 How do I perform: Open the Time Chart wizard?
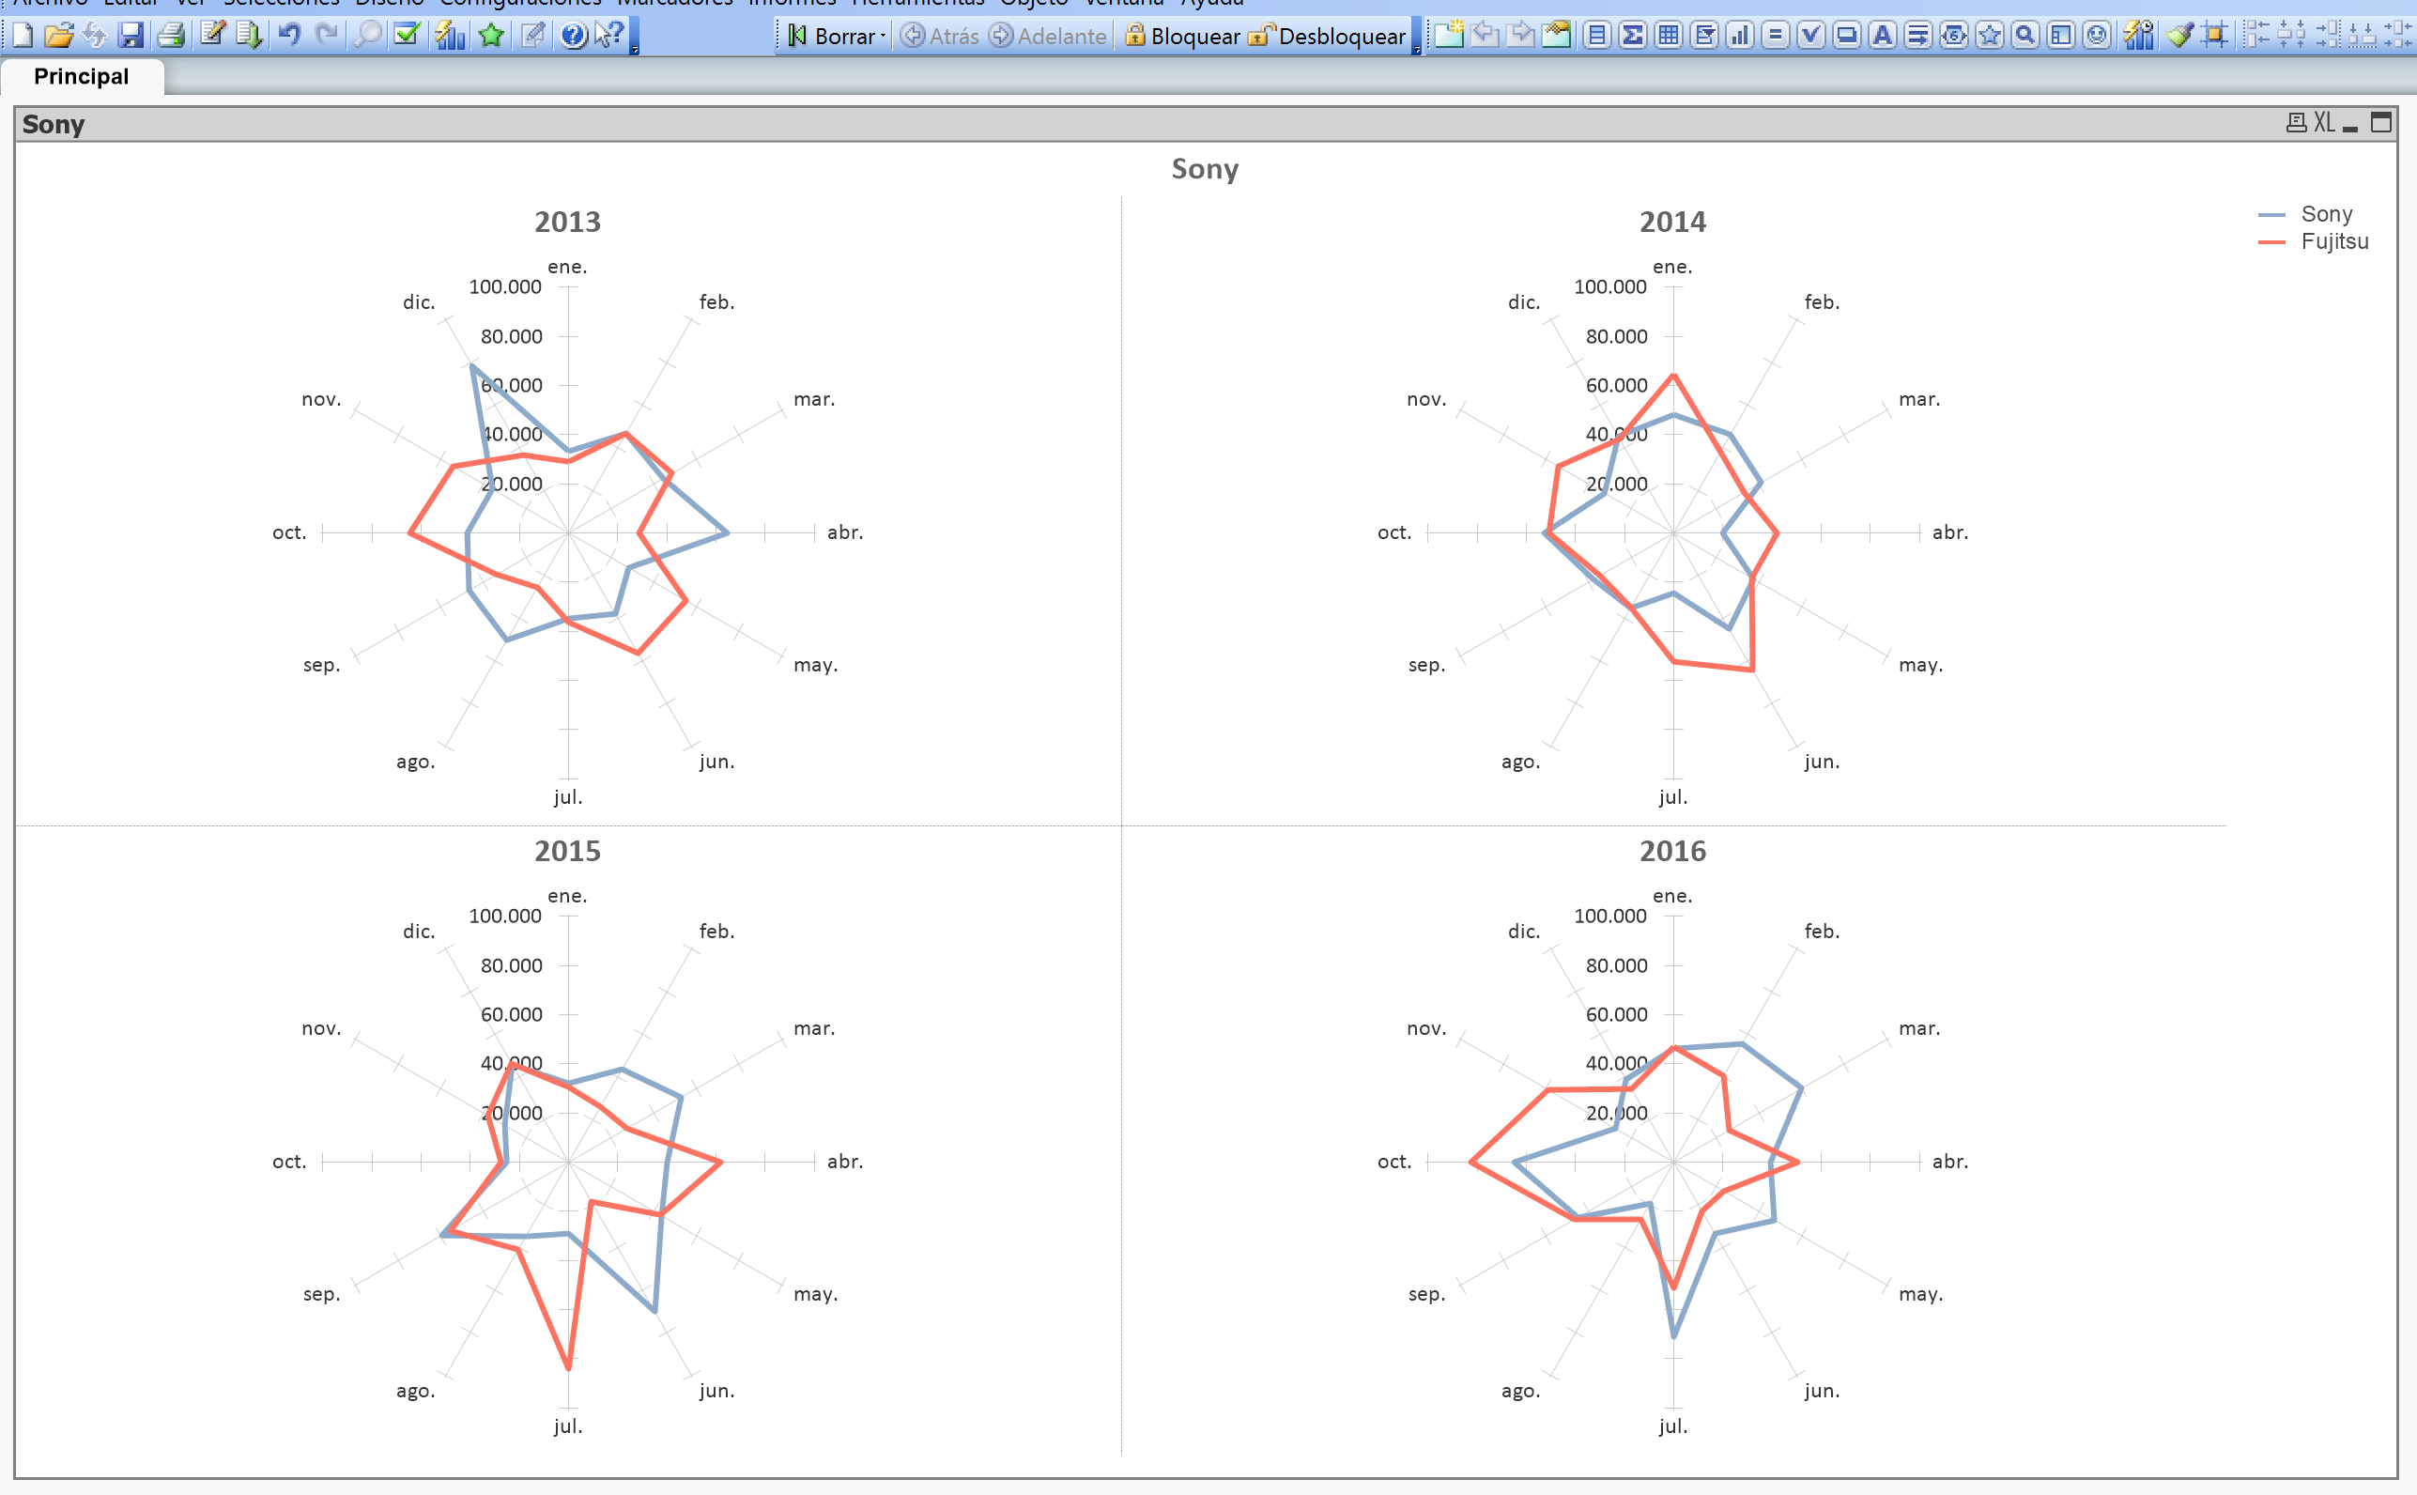(x=2138, y=37)
